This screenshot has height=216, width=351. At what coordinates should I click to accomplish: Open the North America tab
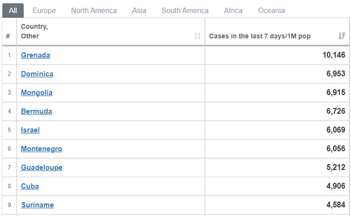(94, 10)
